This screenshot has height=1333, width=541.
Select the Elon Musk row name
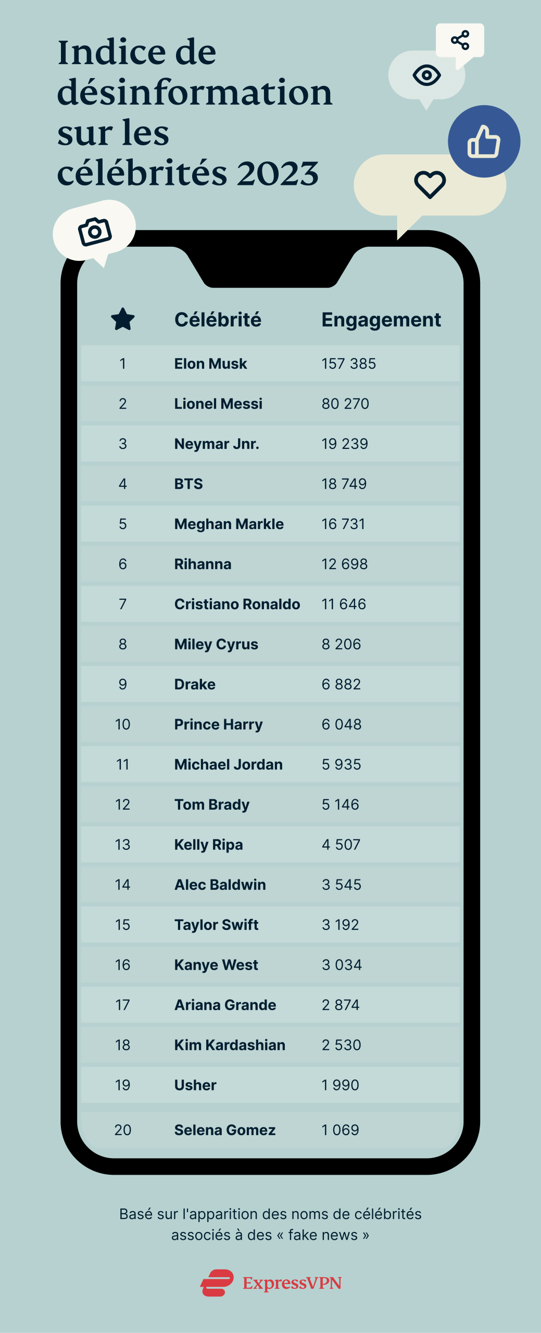[210, 363]
